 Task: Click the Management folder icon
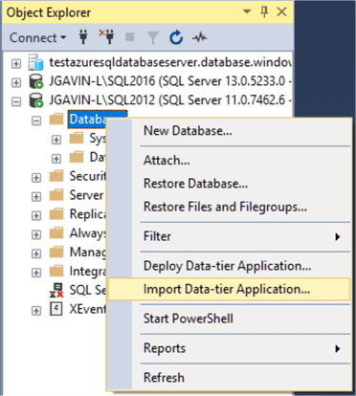tap(56, 252)
